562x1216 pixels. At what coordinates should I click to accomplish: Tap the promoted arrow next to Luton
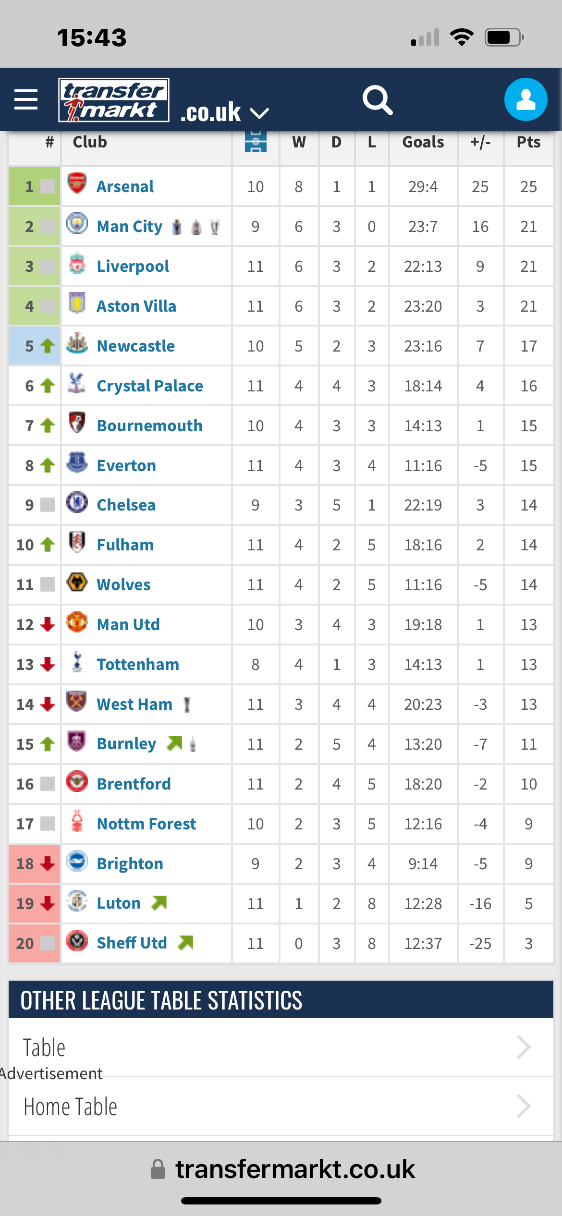(x=159, y=903)
